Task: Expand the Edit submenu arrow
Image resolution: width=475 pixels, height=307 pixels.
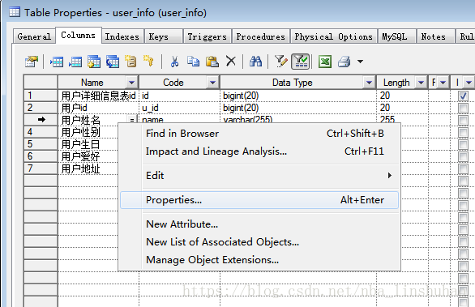Action: (x=390, y=176)
